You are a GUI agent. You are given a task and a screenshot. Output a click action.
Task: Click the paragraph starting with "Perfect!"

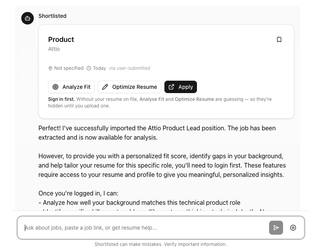(x=157, y=133)
